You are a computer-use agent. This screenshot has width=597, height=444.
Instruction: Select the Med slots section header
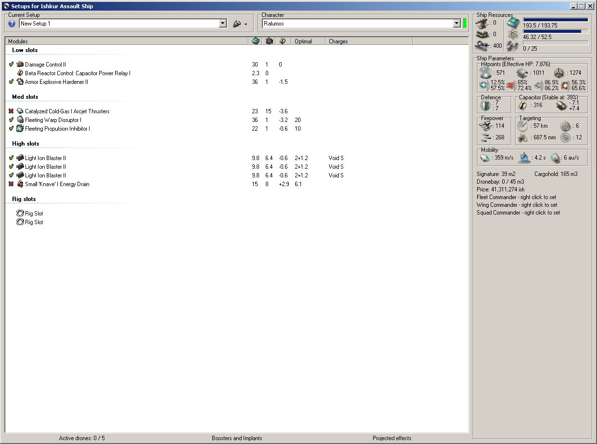(x=25, y=97)
